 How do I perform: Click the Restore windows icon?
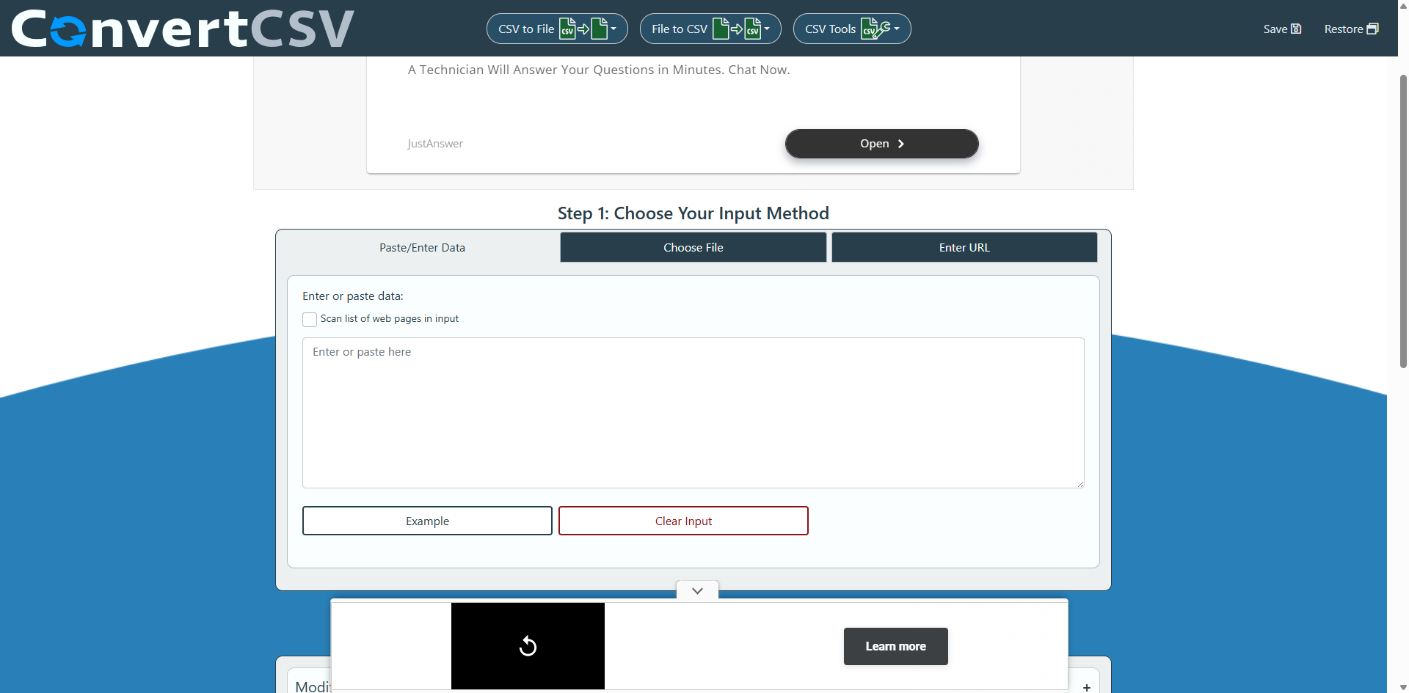pyautogui.click(x=1372, y=29)
